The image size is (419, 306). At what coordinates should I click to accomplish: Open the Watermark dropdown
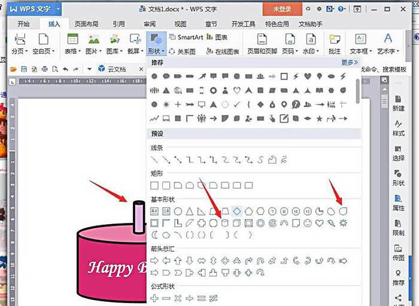click(311, 44)
